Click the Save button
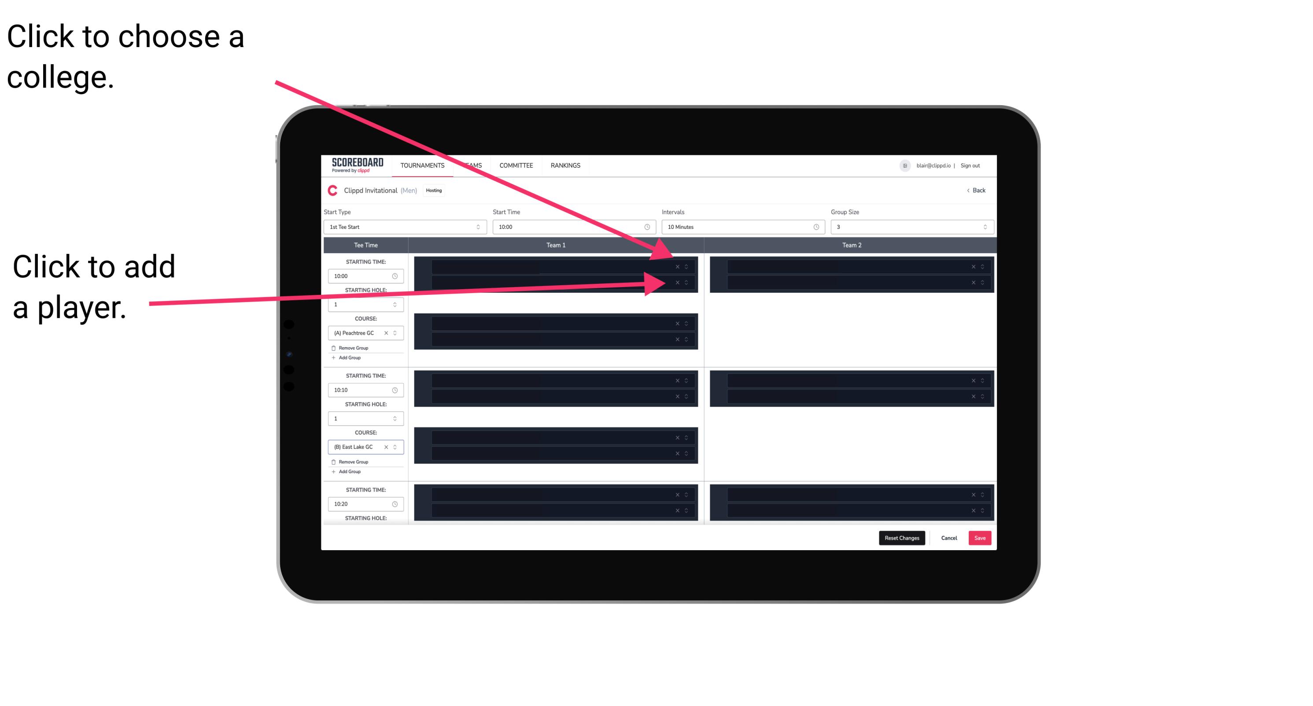 tap(979, 537)
